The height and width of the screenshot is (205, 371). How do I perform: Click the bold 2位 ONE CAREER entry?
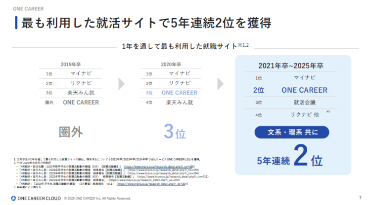click(290, 90)
